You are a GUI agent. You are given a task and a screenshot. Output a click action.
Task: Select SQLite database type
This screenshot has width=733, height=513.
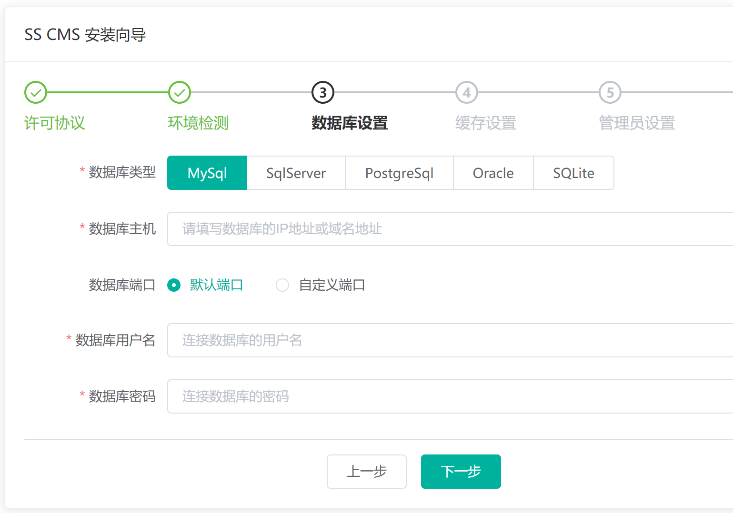pos(573,173)
